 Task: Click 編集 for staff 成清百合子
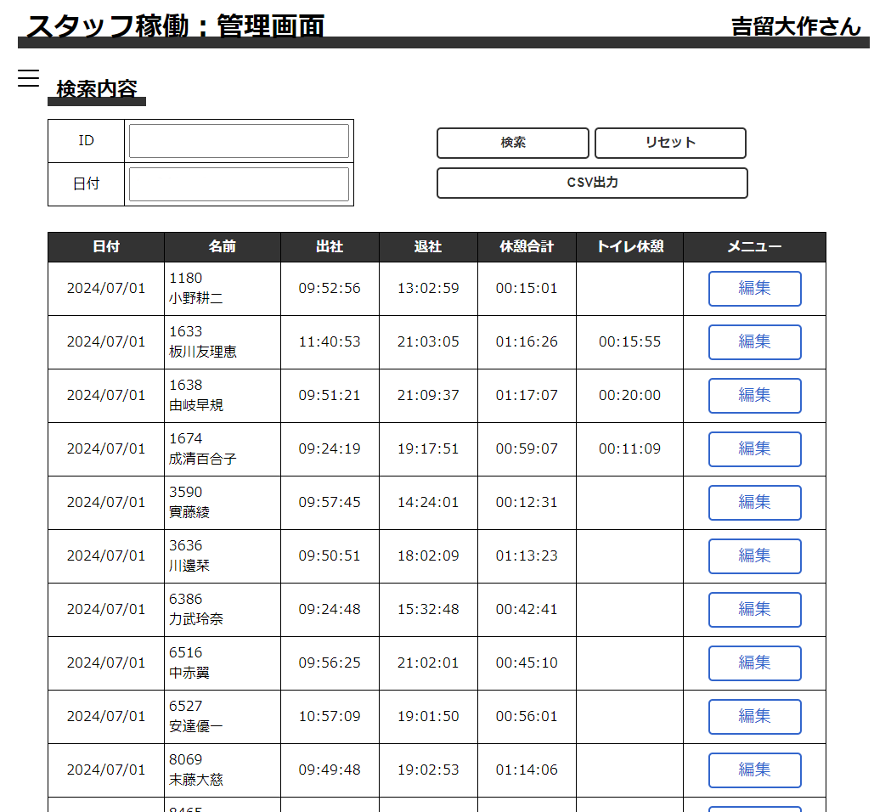point(754,448)
